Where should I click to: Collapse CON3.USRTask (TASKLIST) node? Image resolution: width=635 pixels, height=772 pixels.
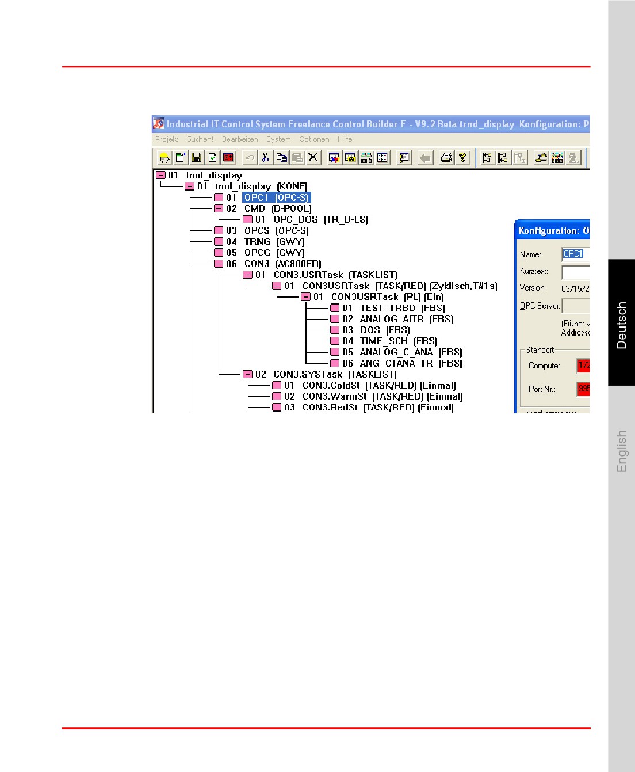pos(247,275)
